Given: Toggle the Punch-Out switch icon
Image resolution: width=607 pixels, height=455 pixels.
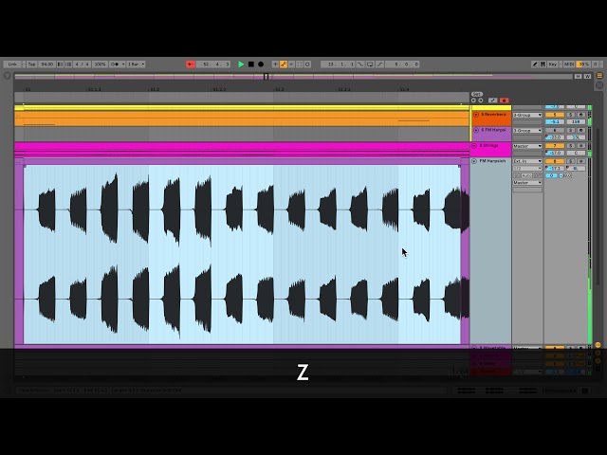Looking at the screenshot, I should (379, 64).
